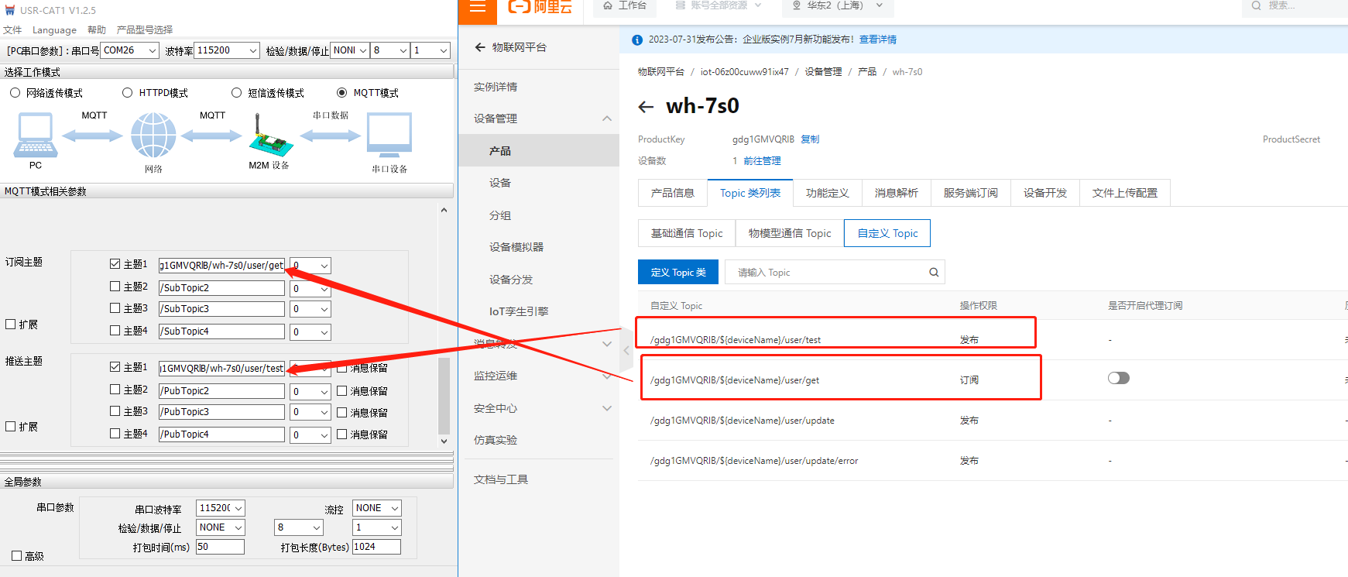Select the HTTPD模式 radio button
This screenshot has width=1348, height=577.
pos(128,93)
